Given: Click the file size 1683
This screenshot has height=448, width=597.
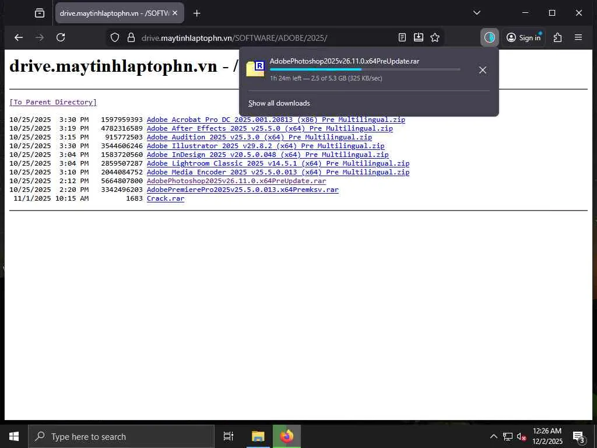Looking at the screenshot, I should pos(135,198).
